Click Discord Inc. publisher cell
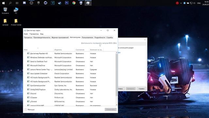 tap(59, 93)
